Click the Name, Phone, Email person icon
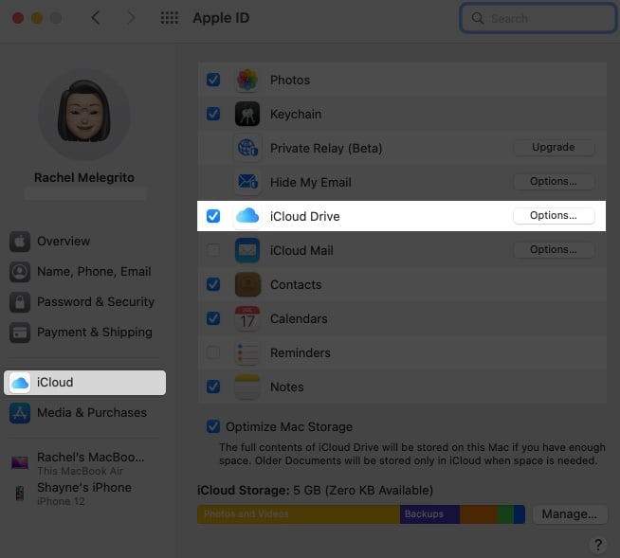620x558 pixels. click(20, 272)
